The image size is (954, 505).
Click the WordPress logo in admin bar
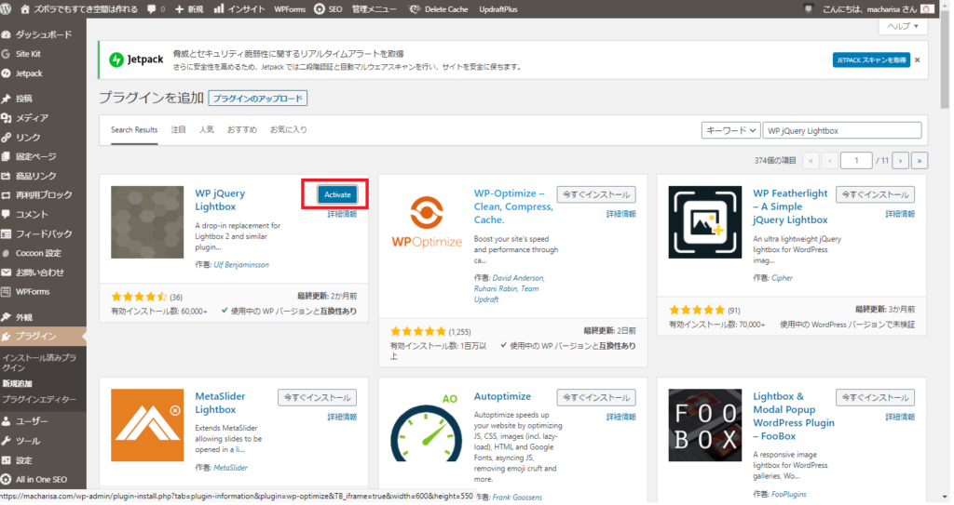(10, 8)
